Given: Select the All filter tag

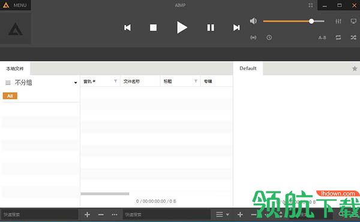Looking at the screenshot, I should point(10,96).
